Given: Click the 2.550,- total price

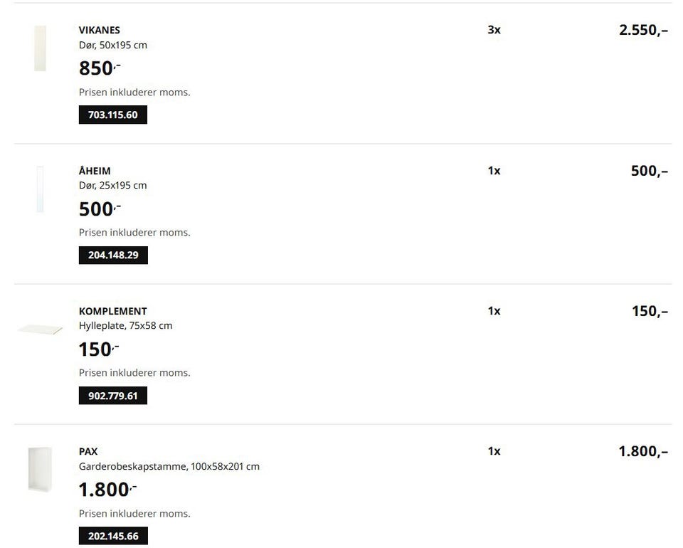Looking at the screenshot, I should click(643, 30).
